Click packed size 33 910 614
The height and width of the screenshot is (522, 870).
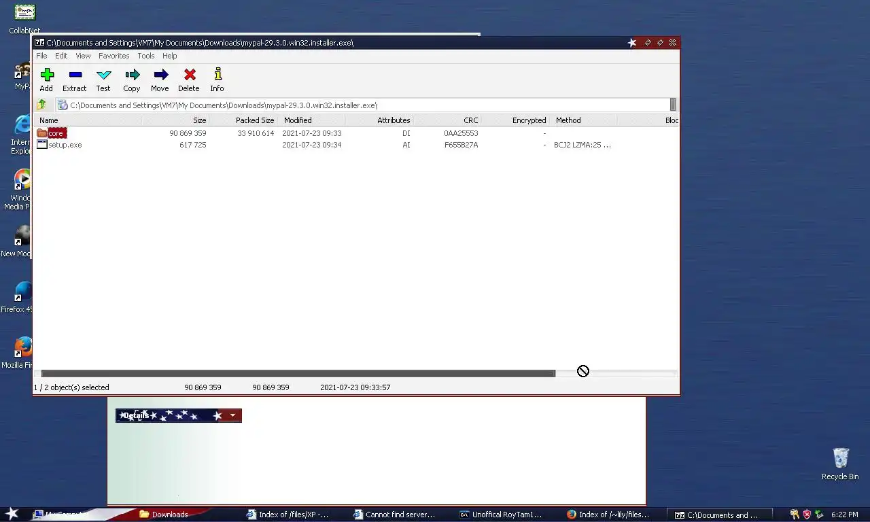point(256,133)
